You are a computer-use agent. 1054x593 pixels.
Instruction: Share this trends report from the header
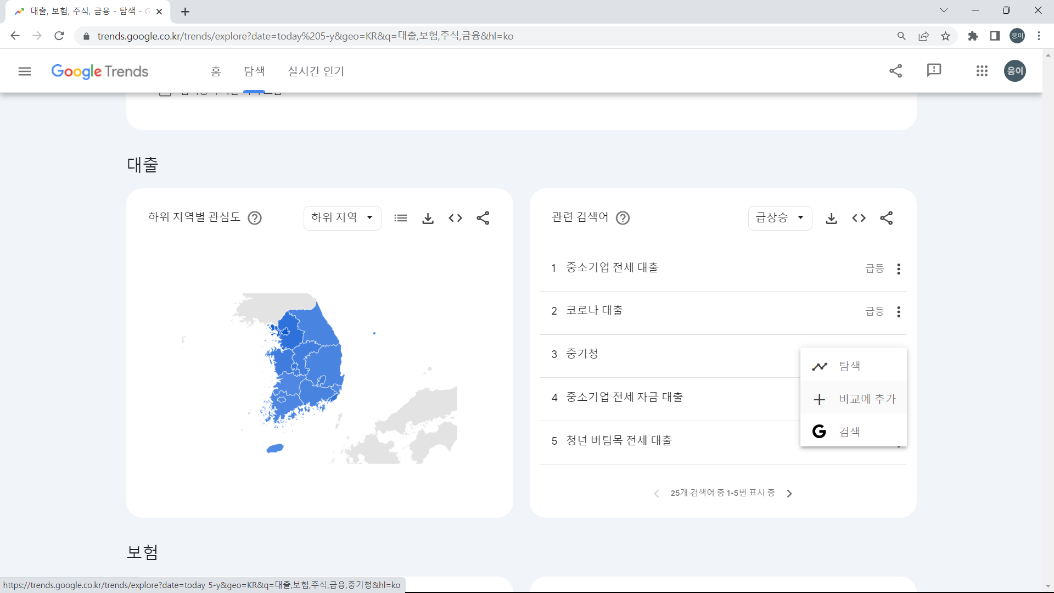(x=896, y=71)
